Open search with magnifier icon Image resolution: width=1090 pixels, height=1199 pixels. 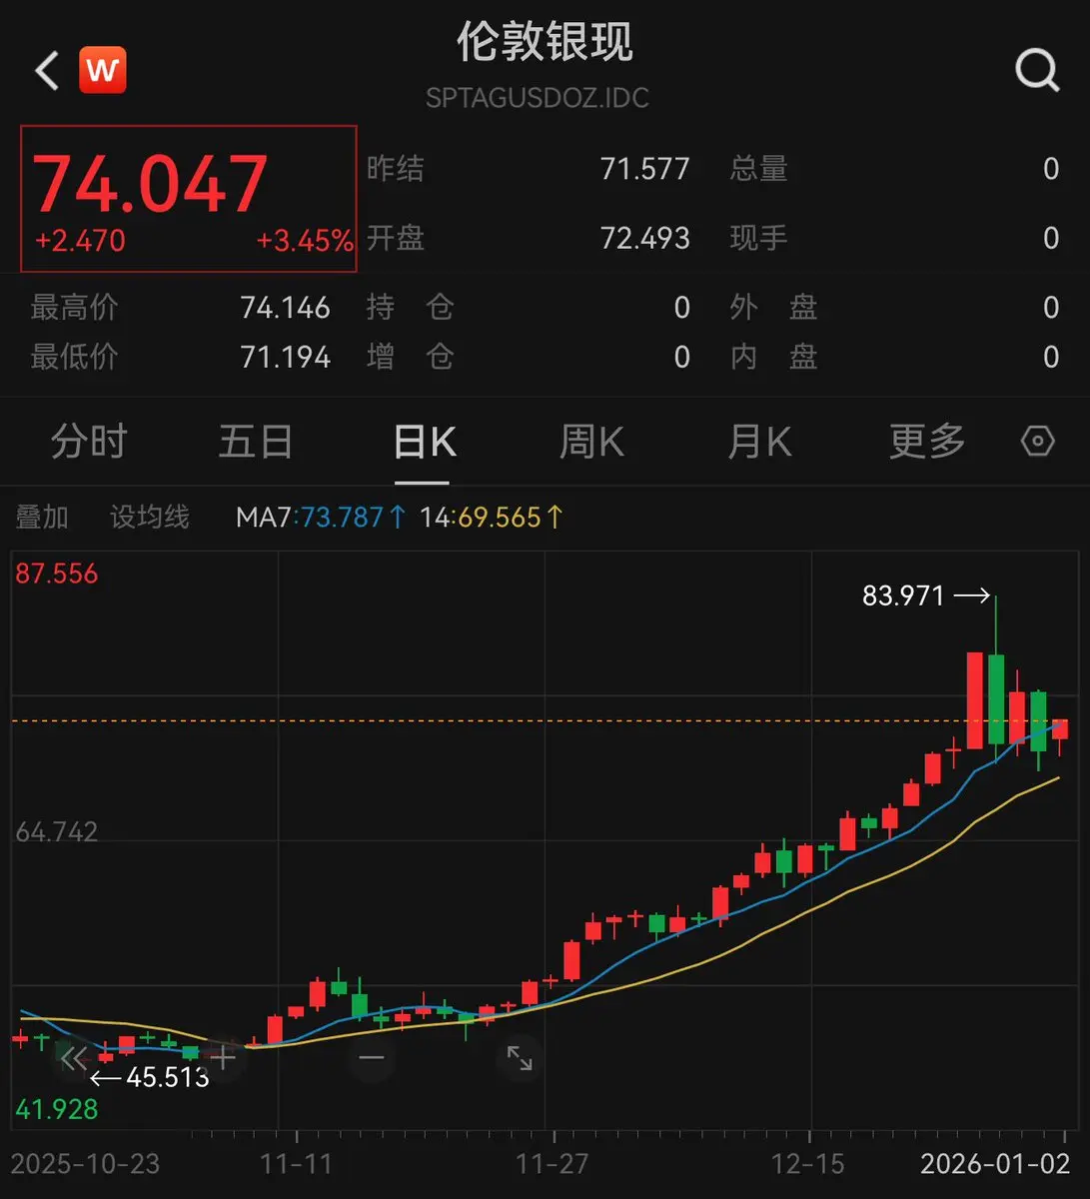click(1037, 71)
